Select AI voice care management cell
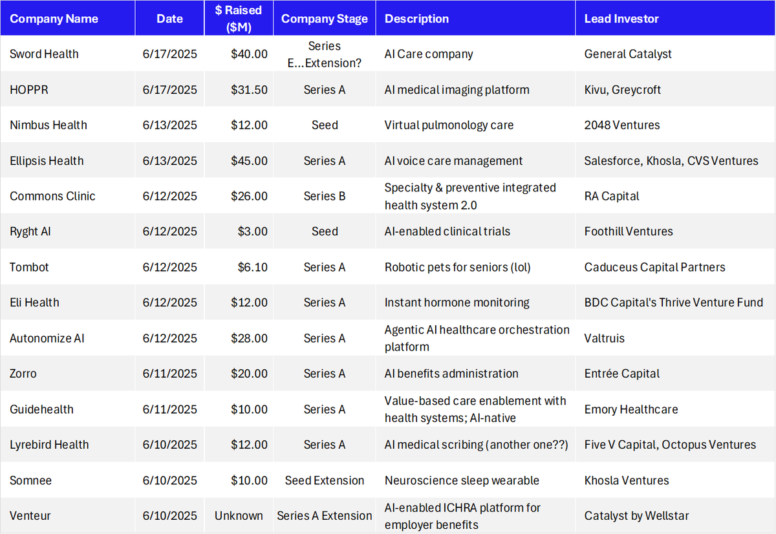This screenshot has width=776, height=534. pos(476,160)
